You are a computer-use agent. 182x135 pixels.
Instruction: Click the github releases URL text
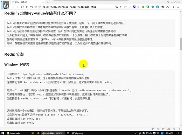click(x=51, y=74)
